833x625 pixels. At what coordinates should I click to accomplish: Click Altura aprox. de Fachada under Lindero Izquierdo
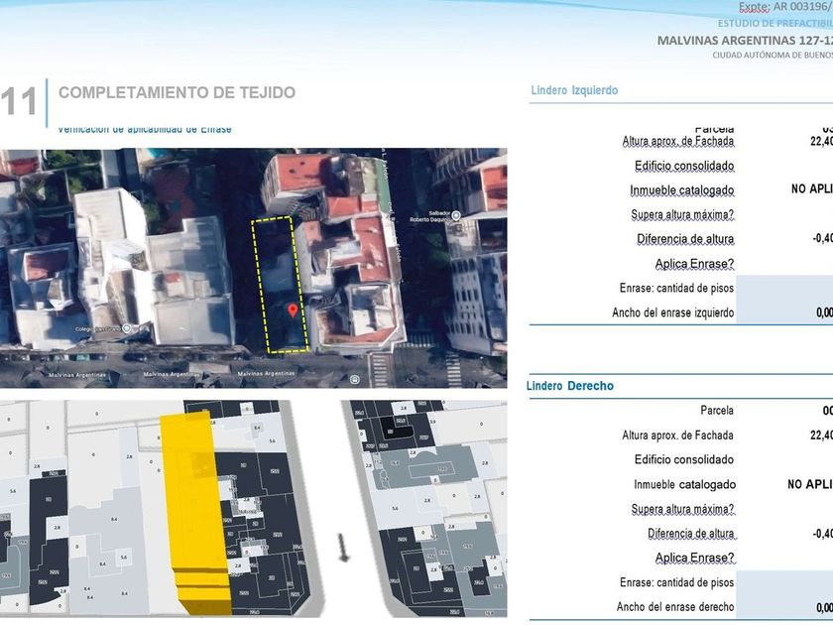(x=678, y=141)
